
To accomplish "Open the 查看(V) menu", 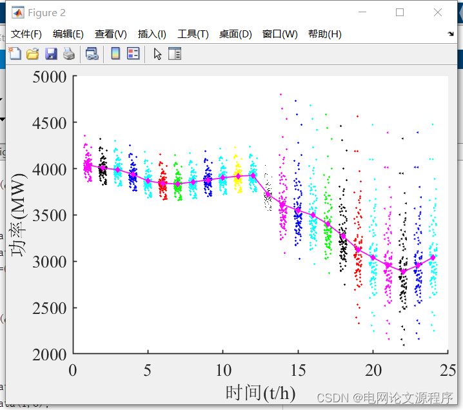I will coord(111,34).
